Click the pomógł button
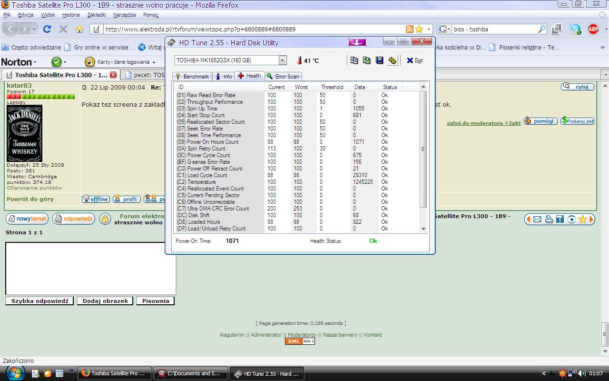Screen dimensions: 609x381 (540, 121)
